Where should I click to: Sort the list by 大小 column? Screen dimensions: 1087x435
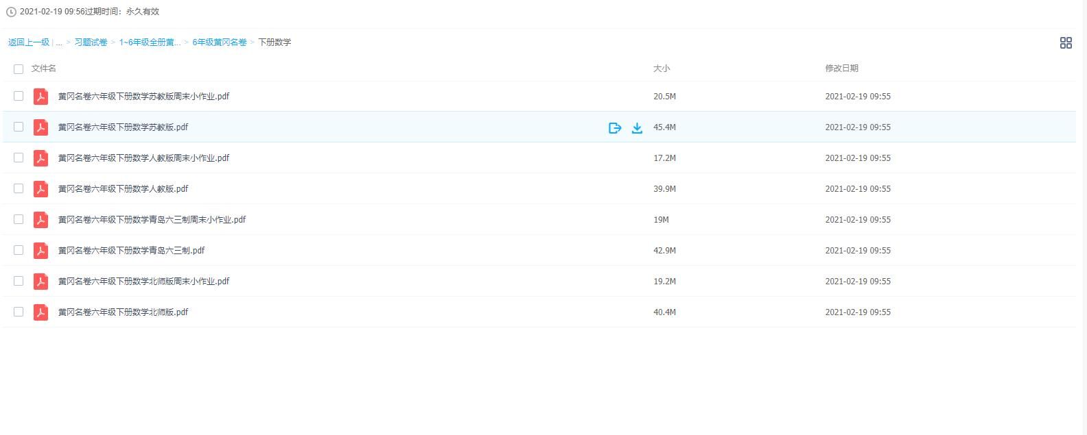[x=662, y=69]
